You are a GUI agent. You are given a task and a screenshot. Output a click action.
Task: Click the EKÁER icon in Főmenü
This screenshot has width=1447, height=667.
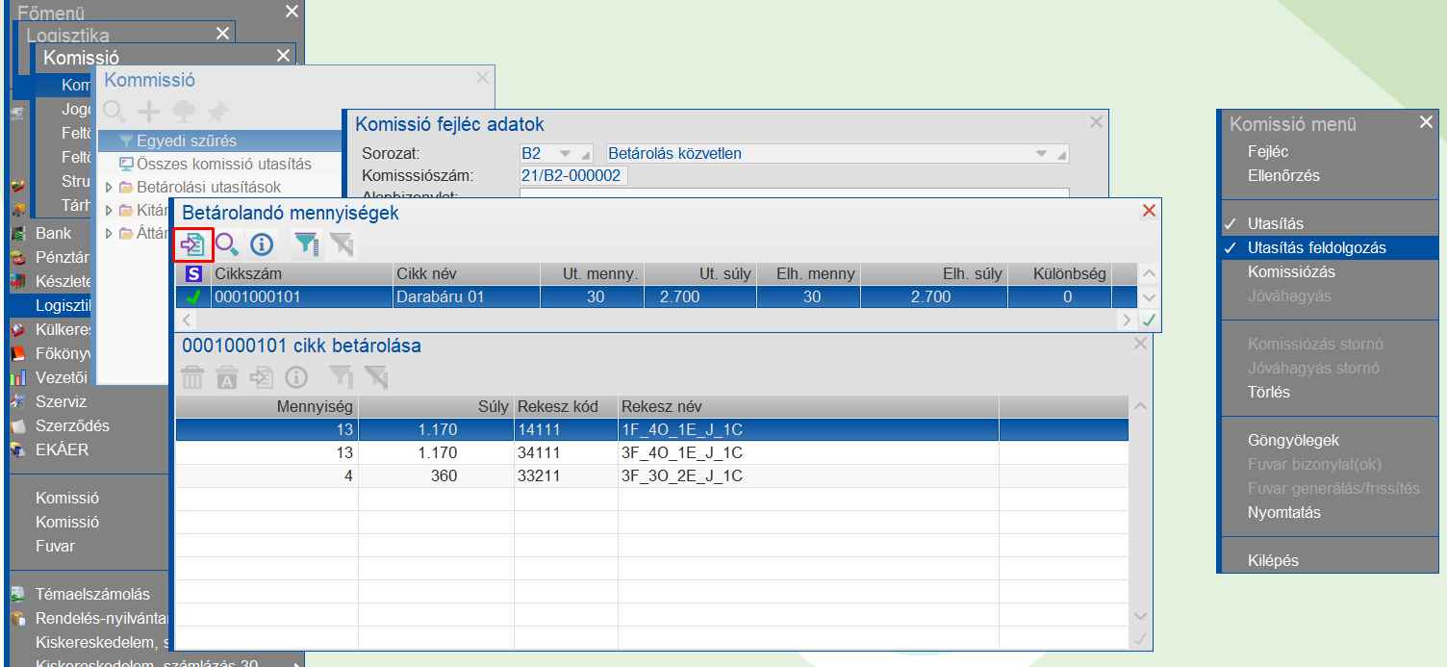click(x=17, y=449)
